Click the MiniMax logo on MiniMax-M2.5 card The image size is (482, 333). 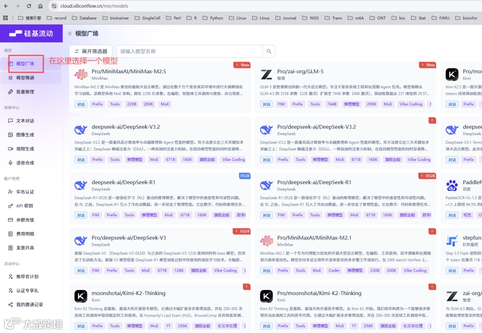click(81, 75)
